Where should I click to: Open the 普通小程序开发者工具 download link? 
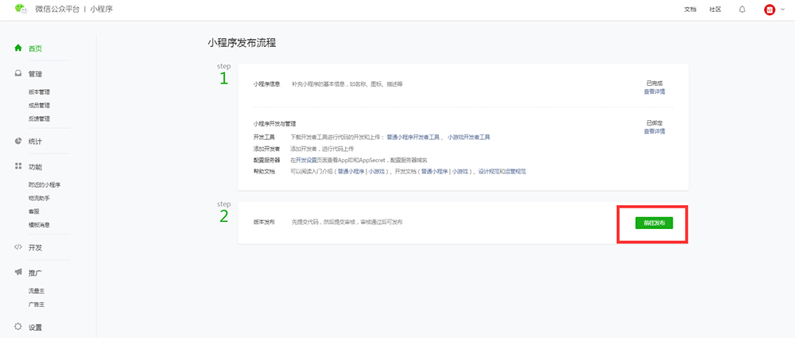[x=413, y=138]
